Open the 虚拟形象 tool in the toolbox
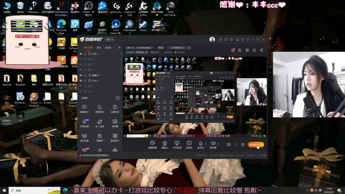 tap(84, 138)
